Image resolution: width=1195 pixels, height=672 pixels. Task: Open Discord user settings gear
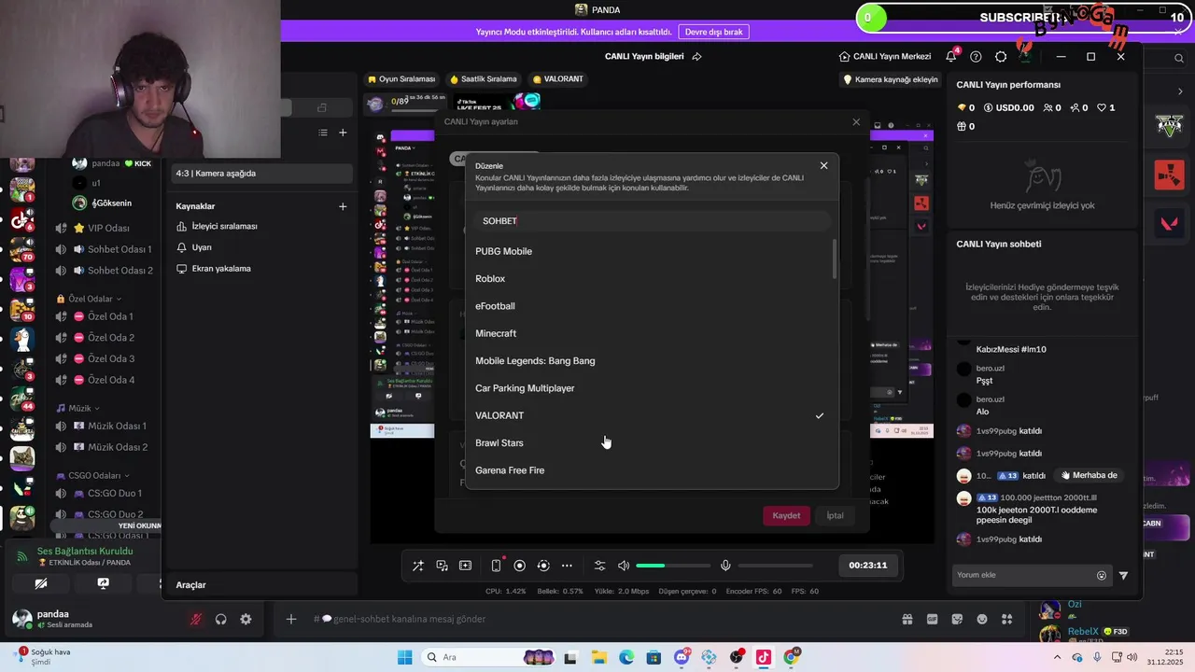click(246, 619)
